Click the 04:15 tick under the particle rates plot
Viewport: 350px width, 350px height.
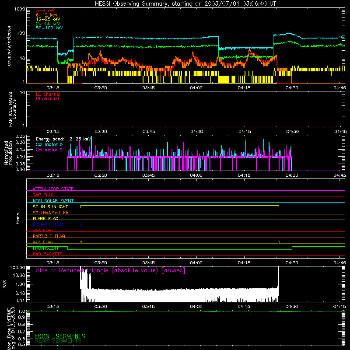(x=245, y=132)
